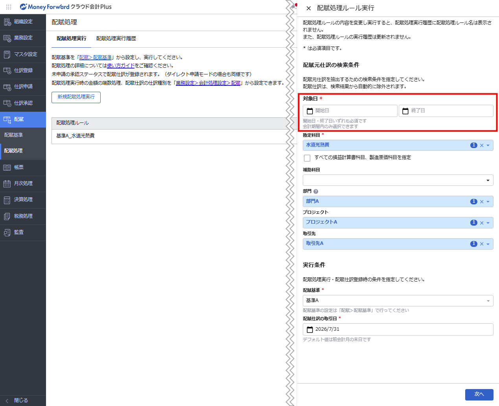Open the 補助科目 dropdown
The image size is (499, 406).
pos(398,180)
